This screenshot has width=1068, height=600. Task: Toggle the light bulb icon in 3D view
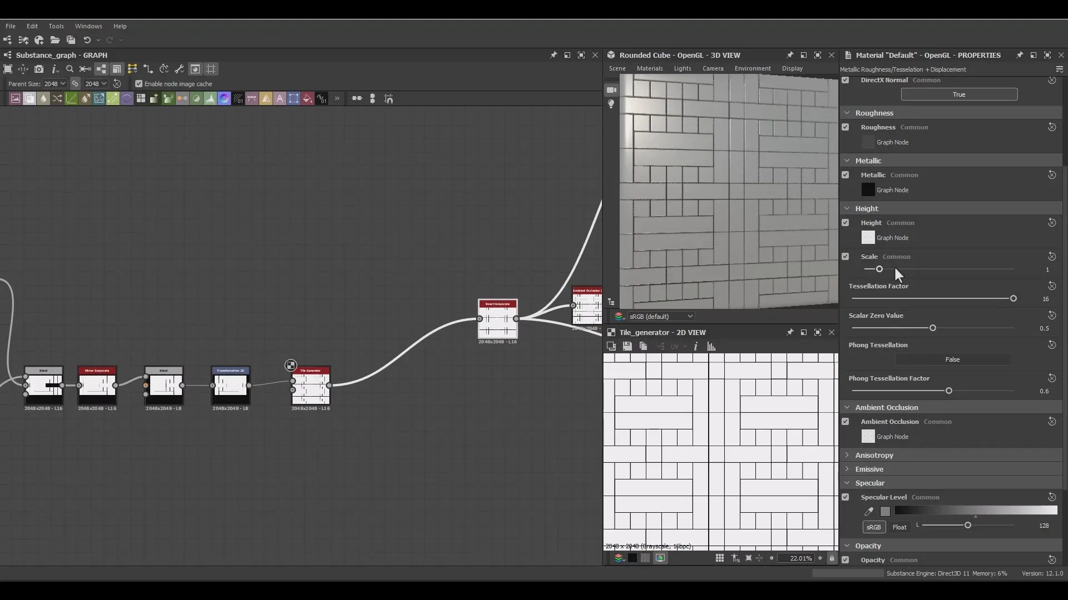(611, 104)
